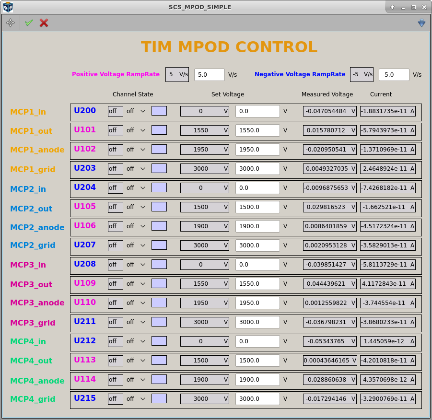The image size is (432, 420).
Task: Open channel state dropdown for MCP1_in U200
Action: [x=136, y=111]
